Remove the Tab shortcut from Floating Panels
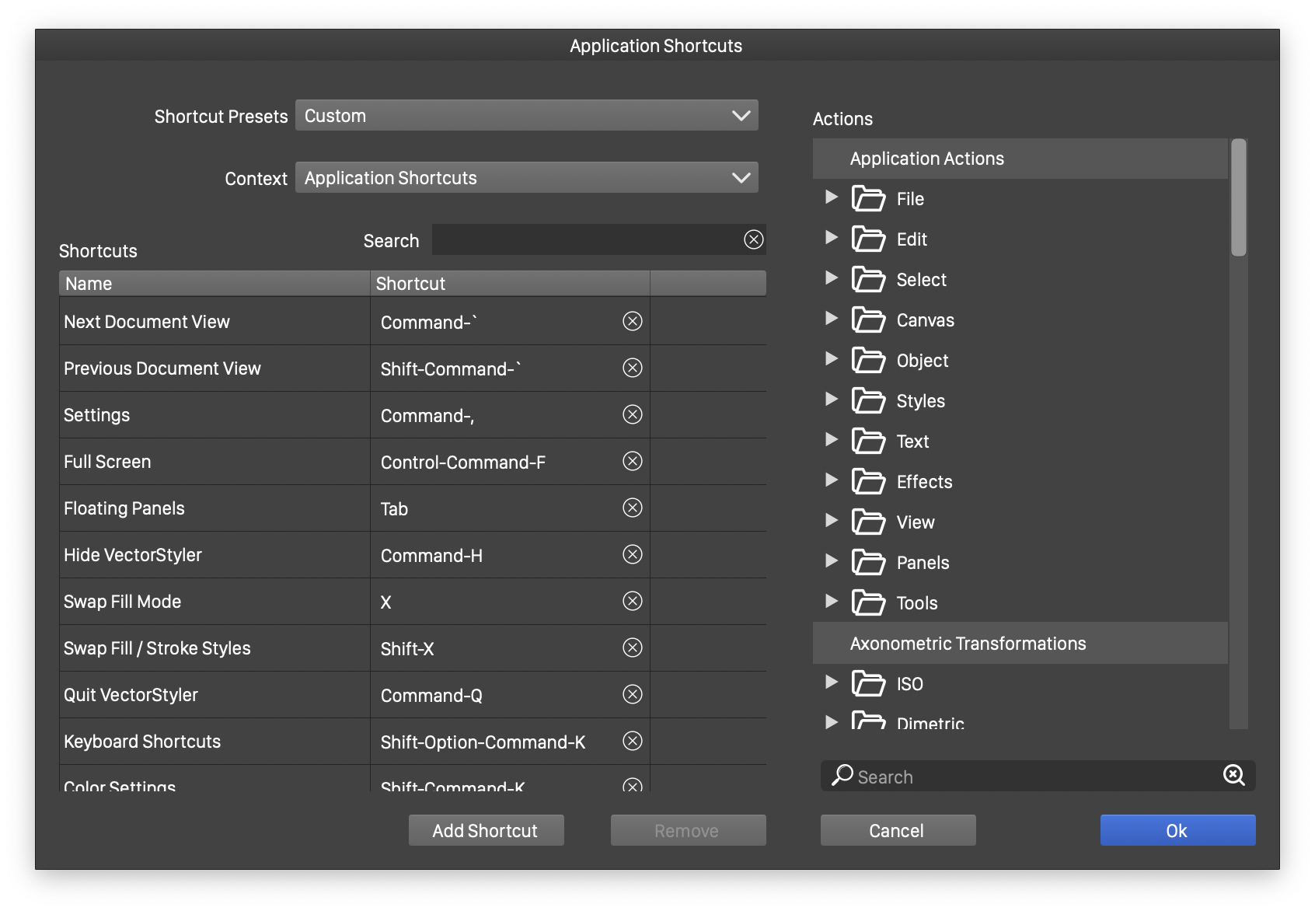1315x911 pixels. 633,508
